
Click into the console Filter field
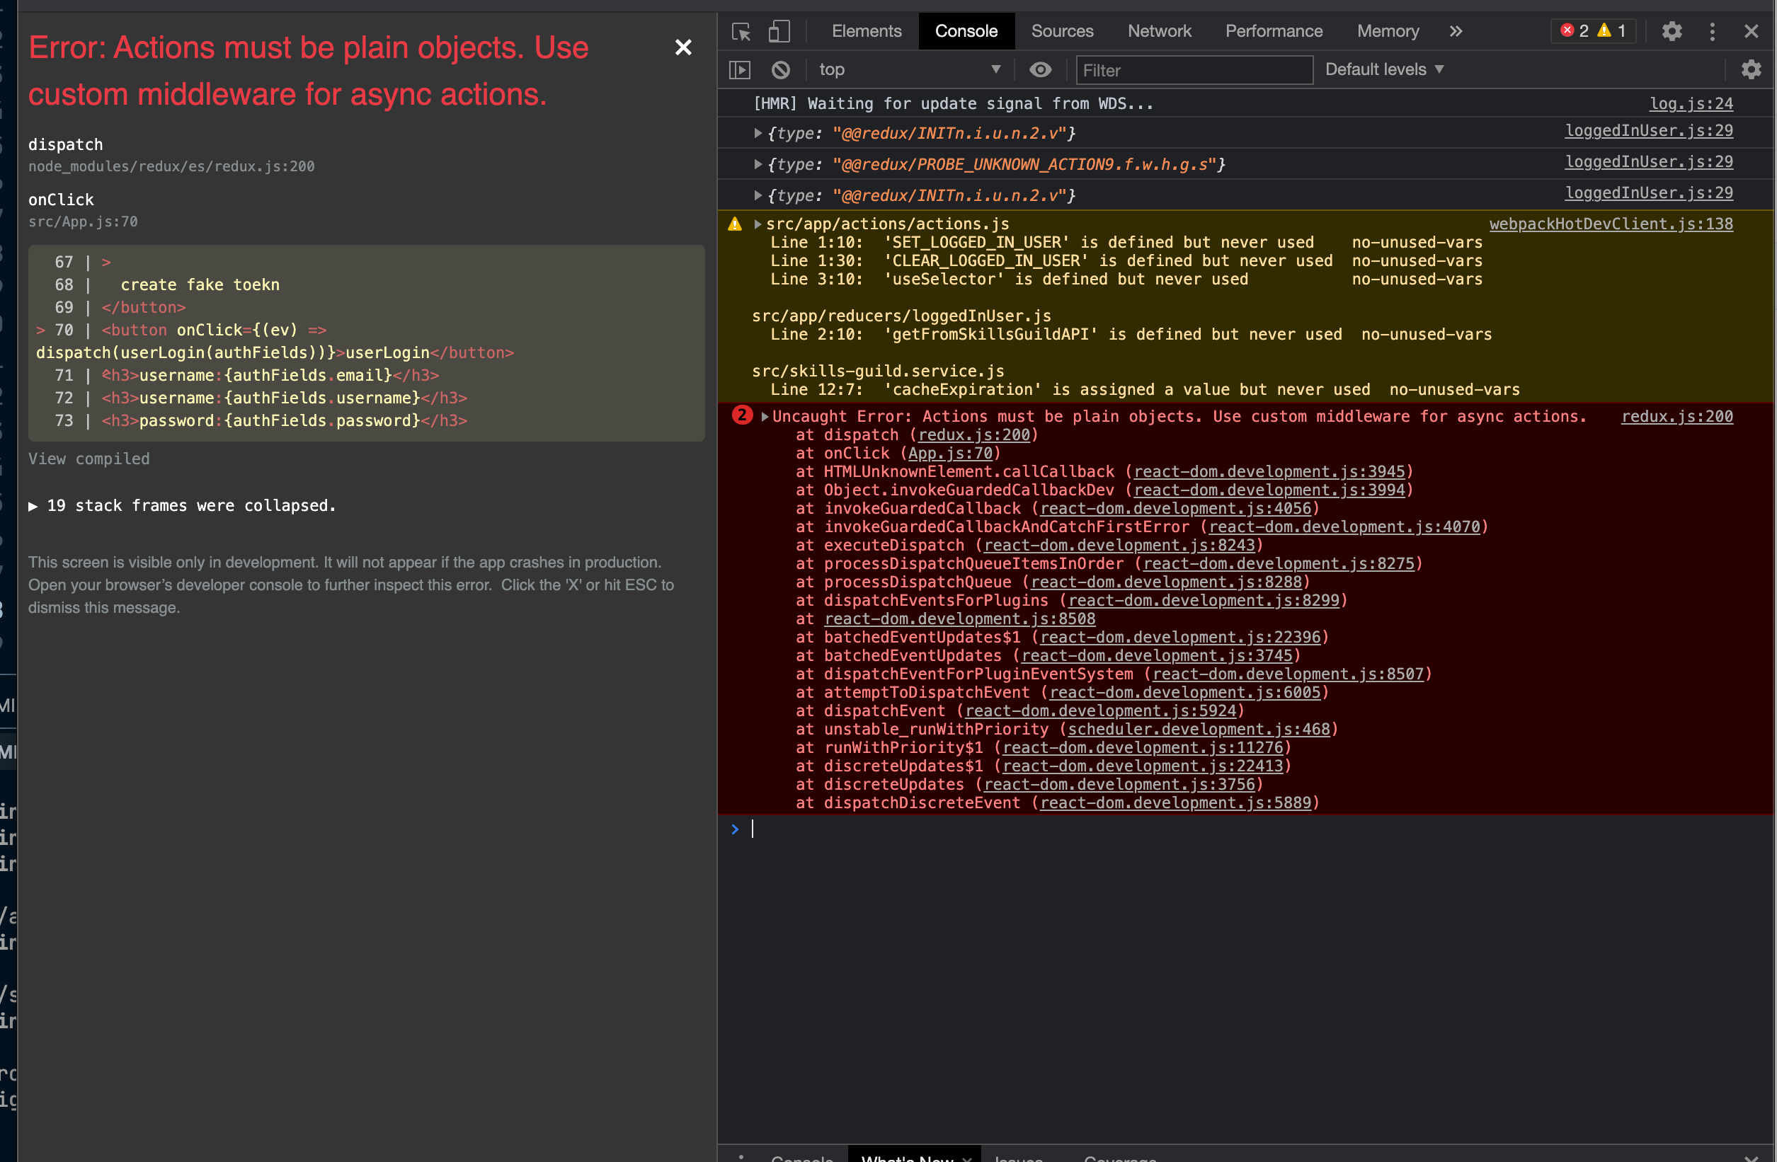click(x=1194, y=70)
